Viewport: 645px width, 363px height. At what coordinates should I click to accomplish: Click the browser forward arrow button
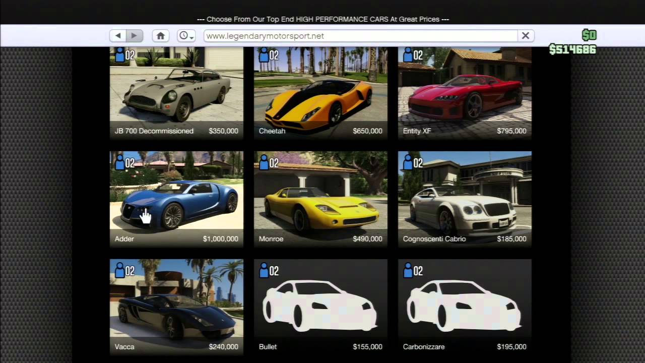(x=135, y=36)
